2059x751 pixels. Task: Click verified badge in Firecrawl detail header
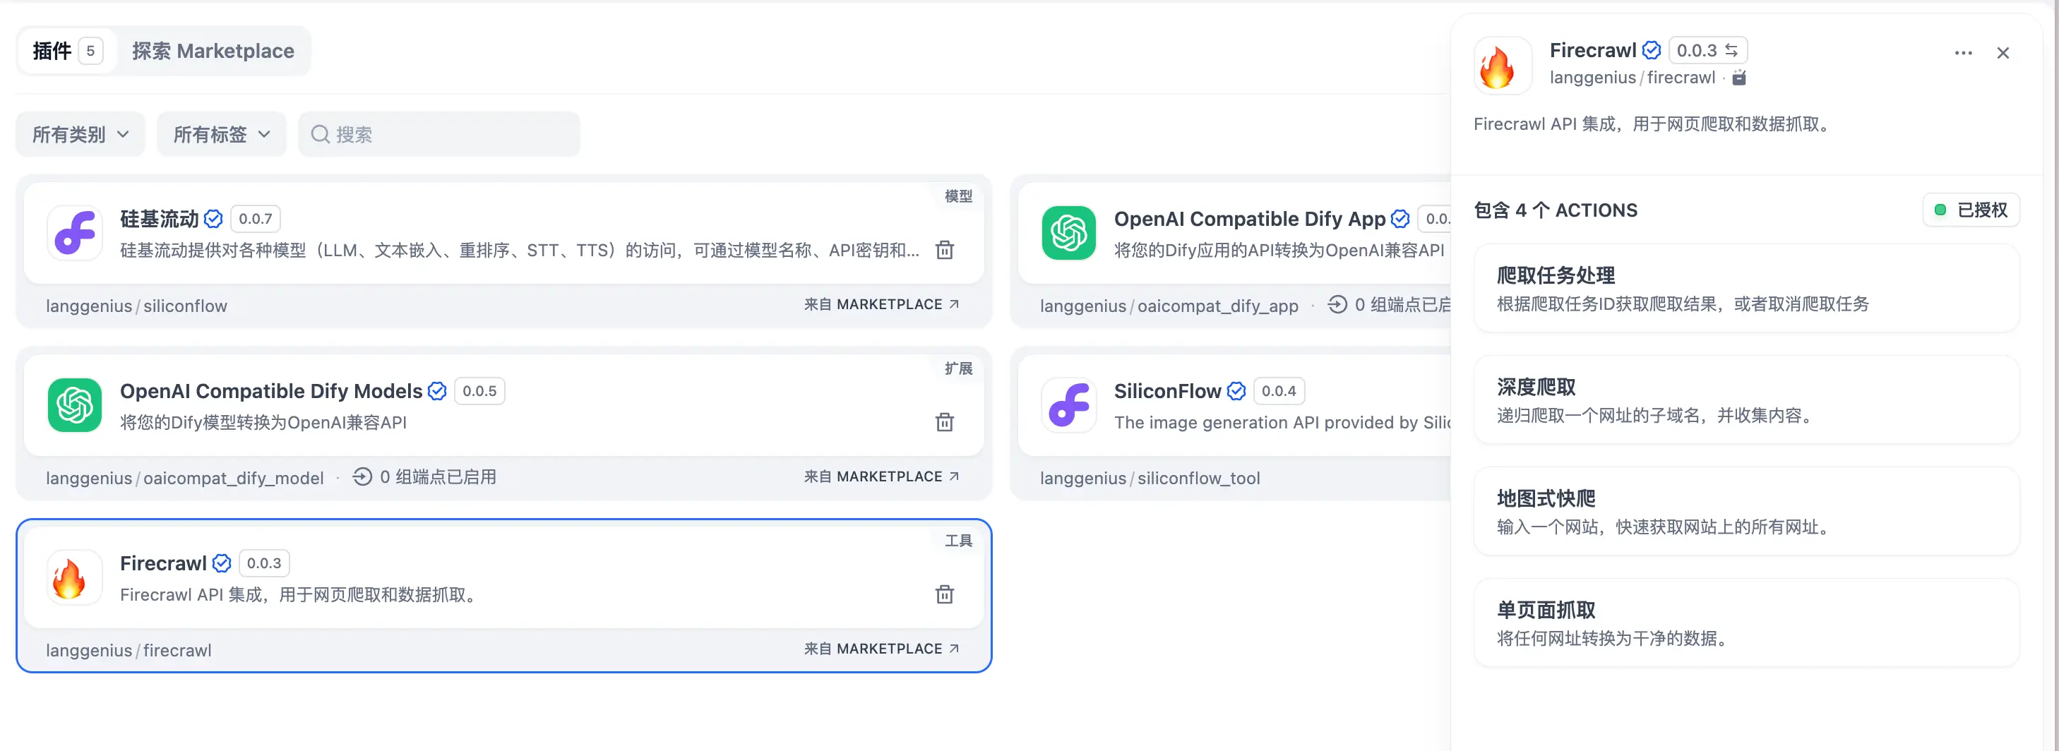pos(1652,50)
